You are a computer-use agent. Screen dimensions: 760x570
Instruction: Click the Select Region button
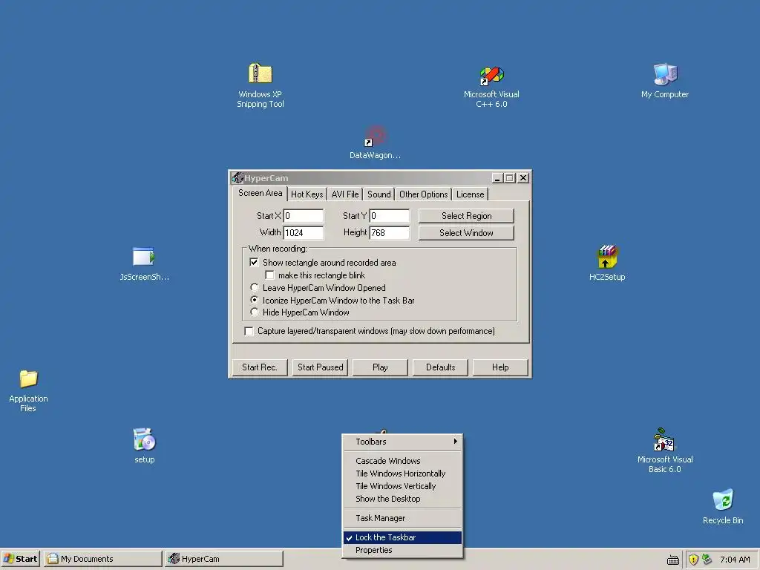466,216
